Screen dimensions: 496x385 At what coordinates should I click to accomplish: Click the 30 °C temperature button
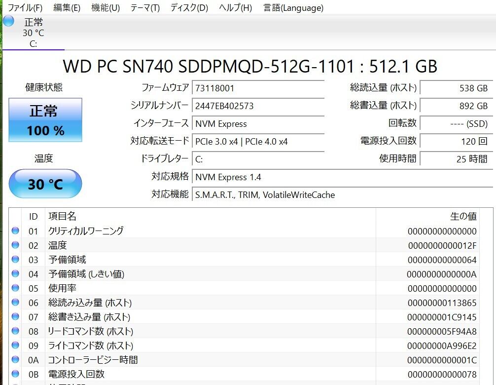(x=45, y=184)
